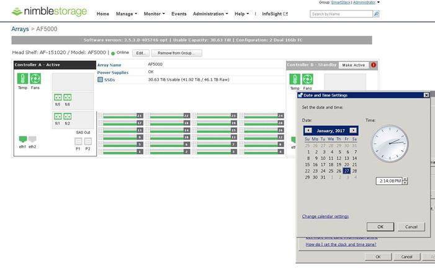The width and height of the screenshot is (435, 276).
Task: Click SmartStack group link
Action: point(341,2)
